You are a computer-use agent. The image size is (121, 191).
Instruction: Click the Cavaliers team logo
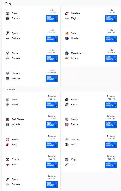click(x=67, y=13)
